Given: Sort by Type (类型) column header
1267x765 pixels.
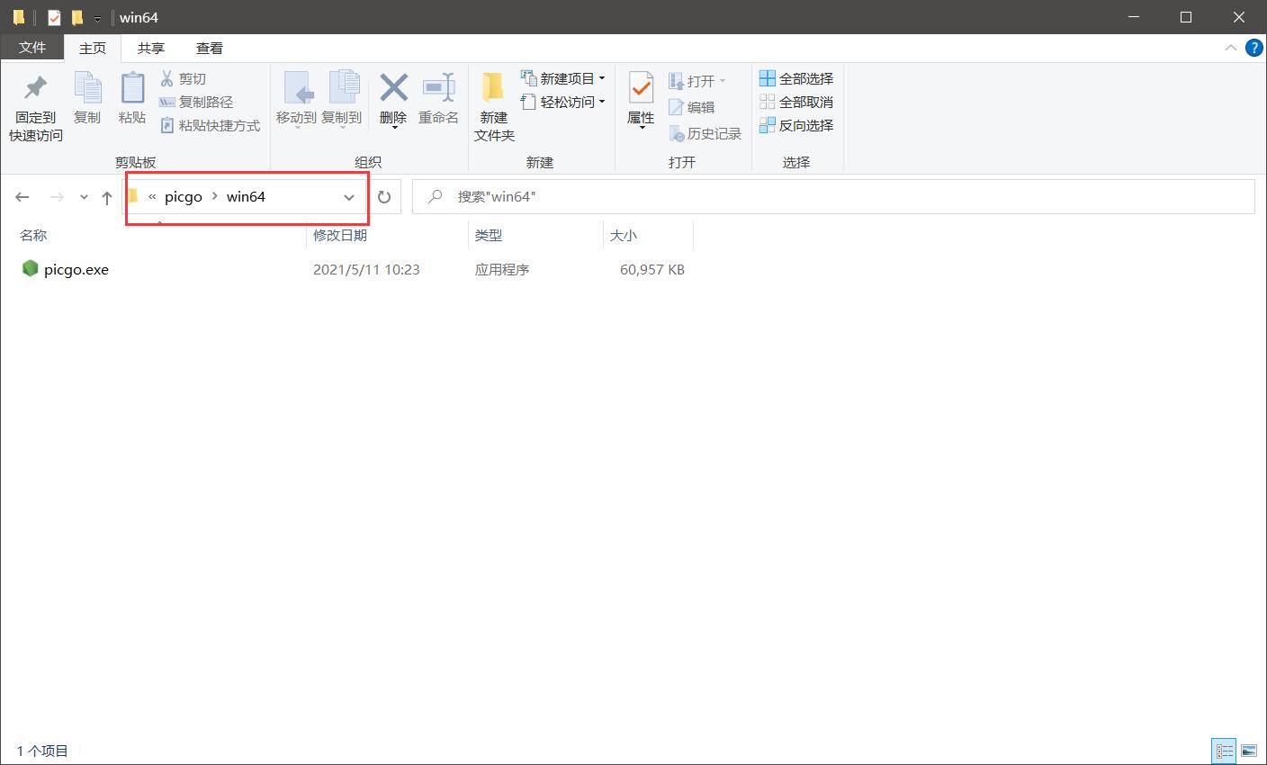Looking at the screenshot, I should (489, 235).
